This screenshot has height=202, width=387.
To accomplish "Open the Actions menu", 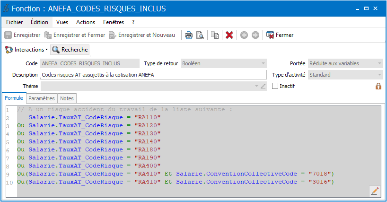I will pos(86,22).
